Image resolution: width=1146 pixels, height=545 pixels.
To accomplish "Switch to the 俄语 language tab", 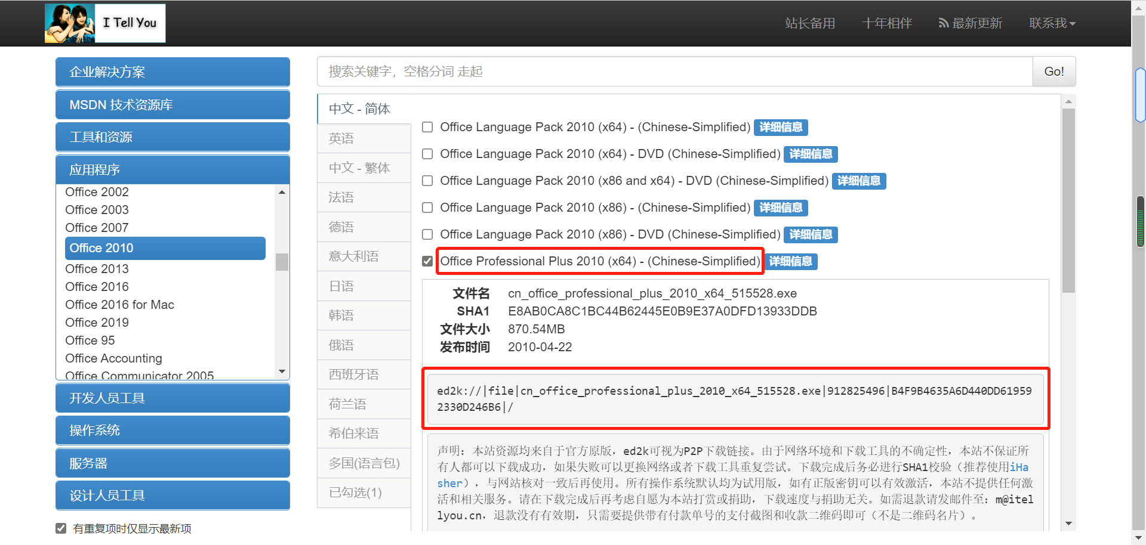I will point(364,345).
